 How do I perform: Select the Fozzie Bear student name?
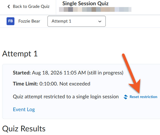[x=29, y=21]
